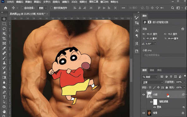The height and width of the screenshot is (117, 187).
Task: Hide the 背景 layer
Action: coord(144,113)
